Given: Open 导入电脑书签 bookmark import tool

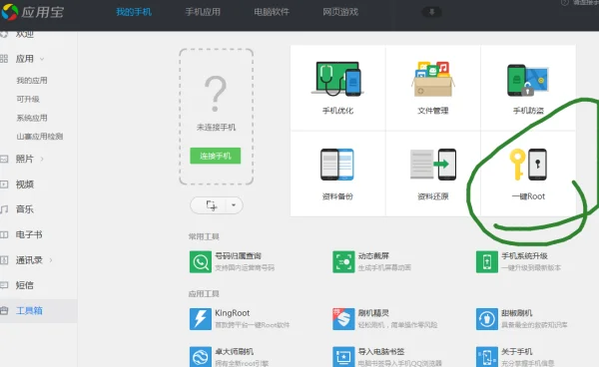Looking at the screenshot, I should [387, 356].
